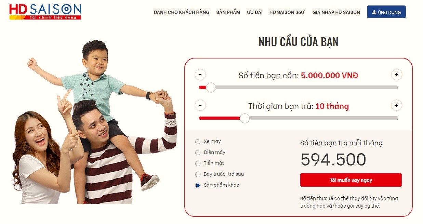This screenshot has width=423, height=224.
Task: Pick the Bay trước, trả sau option
Action: click(x=198, y=174)
